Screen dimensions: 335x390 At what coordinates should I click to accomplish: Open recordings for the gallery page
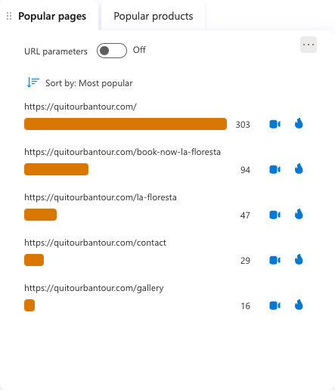point(275,305)
